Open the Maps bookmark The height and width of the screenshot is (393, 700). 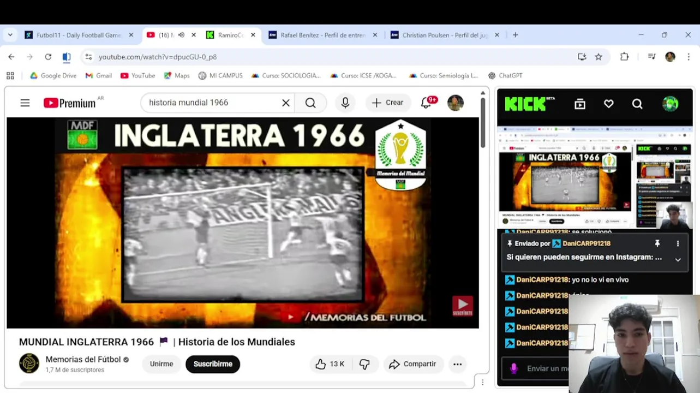click(177, 76)
